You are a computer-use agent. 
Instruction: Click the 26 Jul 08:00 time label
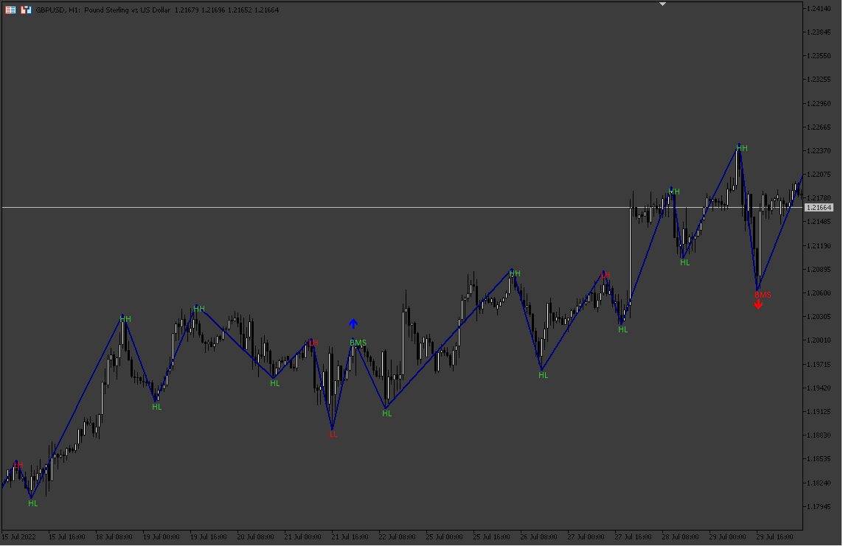538,537
